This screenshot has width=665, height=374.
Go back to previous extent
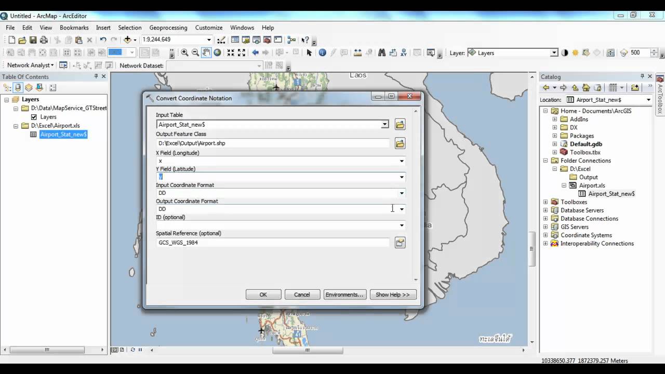pyautogui.click(x=255, y=52)
